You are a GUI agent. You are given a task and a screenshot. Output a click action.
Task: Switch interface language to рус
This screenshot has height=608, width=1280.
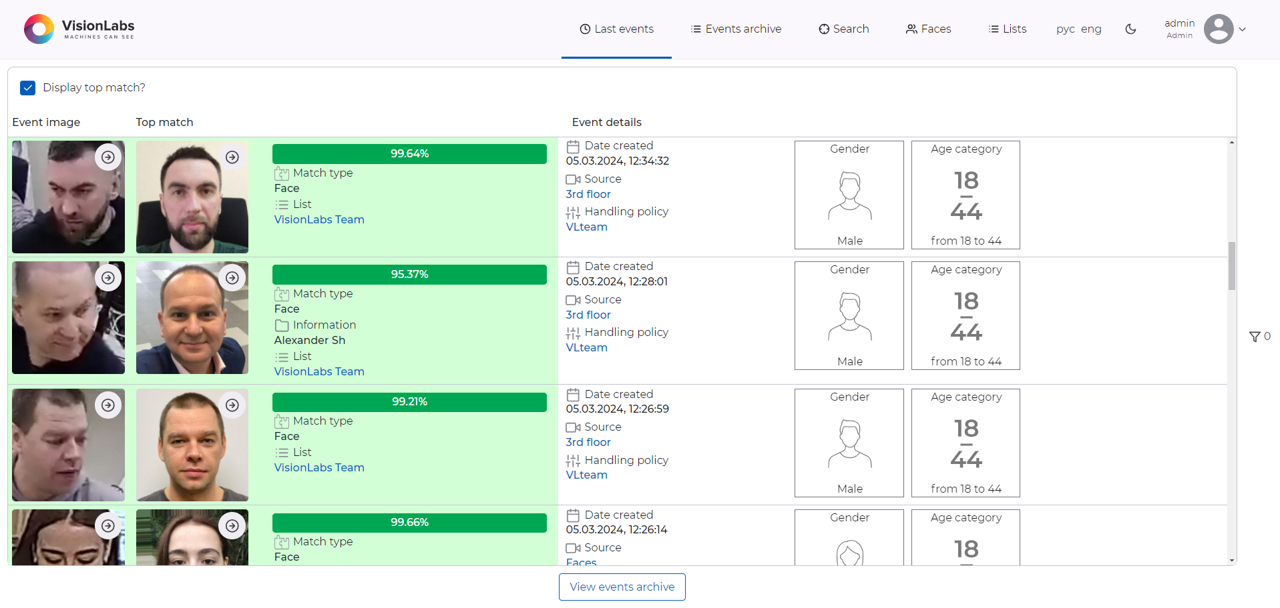[x=1065, y=29]
